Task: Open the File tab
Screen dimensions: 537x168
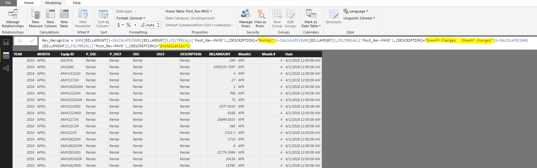Action: pos(8,3)
